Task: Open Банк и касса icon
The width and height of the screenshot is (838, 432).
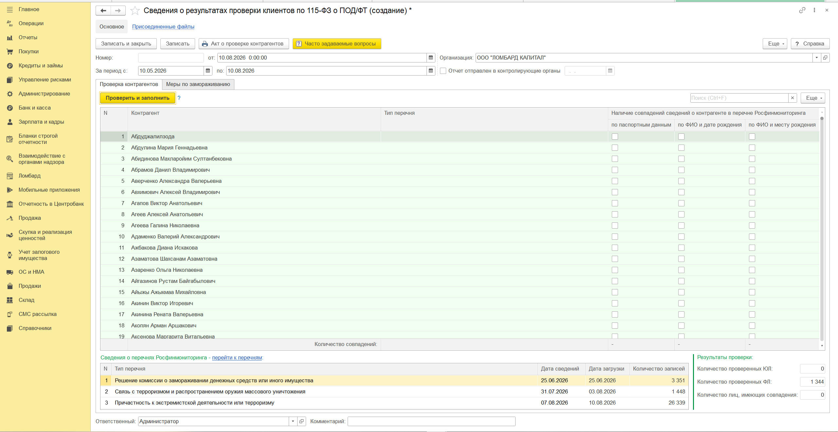Action: [10, 108]
